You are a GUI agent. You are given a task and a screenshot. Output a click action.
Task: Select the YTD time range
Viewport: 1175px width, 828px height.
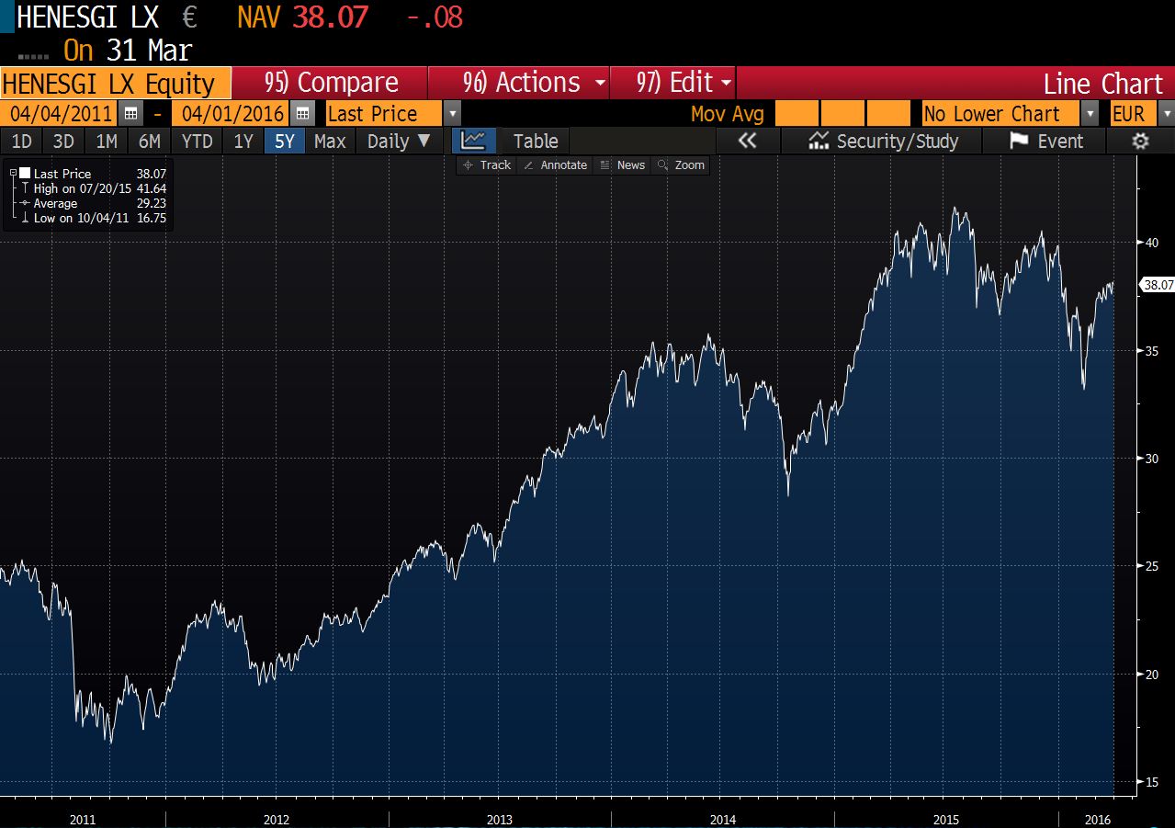pos(197,141)
